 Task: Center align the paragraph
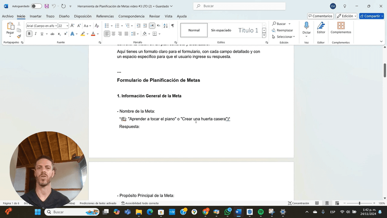coord(114,34)
